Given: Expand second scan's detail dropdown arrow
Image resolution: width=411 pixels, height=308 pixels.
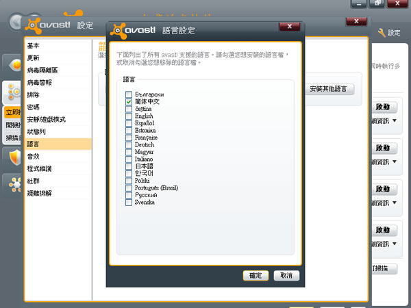Looking at the screenshot, I should click(x=395, y=162).
